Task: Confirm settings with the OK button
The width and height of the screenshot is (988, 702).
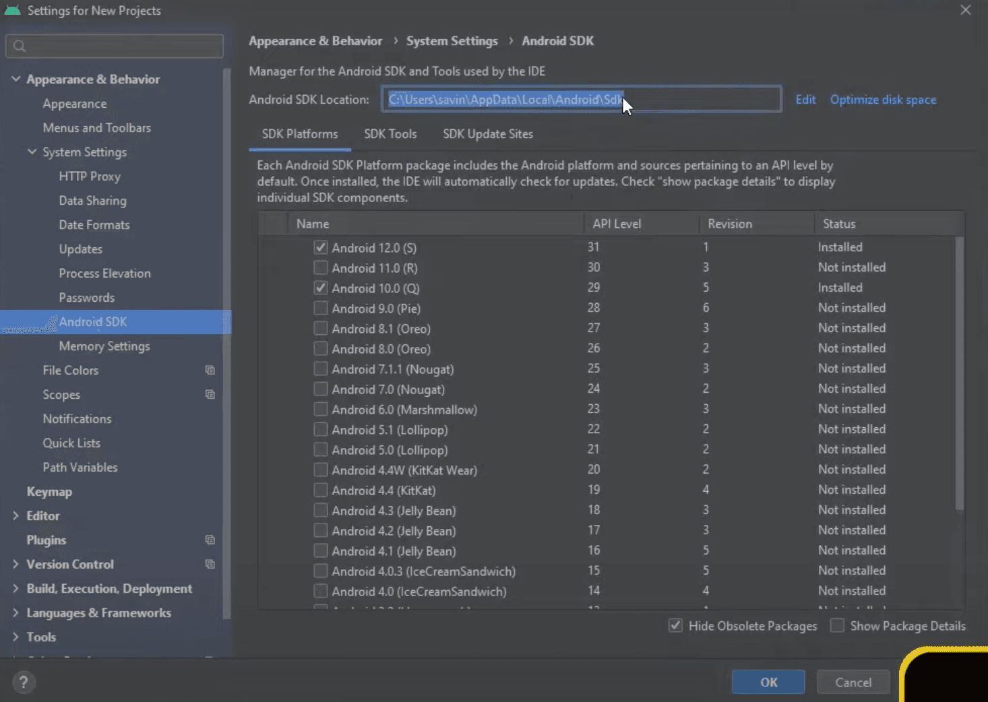Action: 768,681
